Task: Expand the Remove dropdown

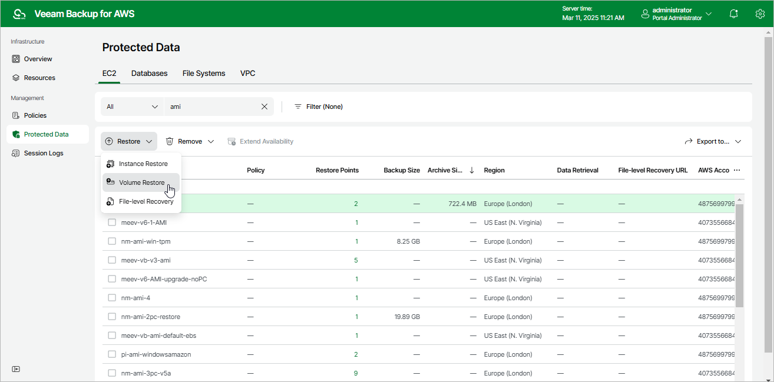Action: click(190, 141)
